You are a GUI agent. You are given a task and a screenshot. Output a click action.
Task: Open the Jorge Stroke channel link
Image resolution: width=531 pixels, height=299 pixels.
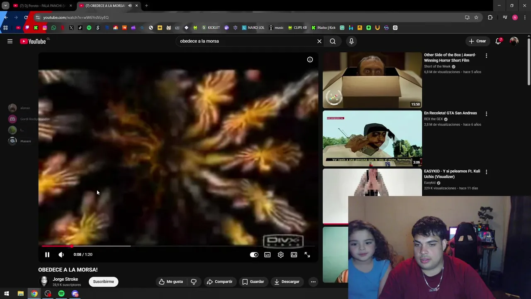65,279
